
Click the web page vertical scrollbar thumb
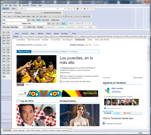pos(148,53)
